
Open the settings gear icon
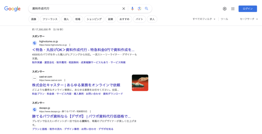click(x=225, y=9)
